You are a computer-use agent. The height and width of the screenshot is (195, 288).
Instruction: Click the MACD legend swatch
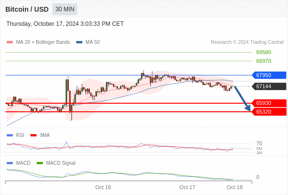(x=10, y=163)
